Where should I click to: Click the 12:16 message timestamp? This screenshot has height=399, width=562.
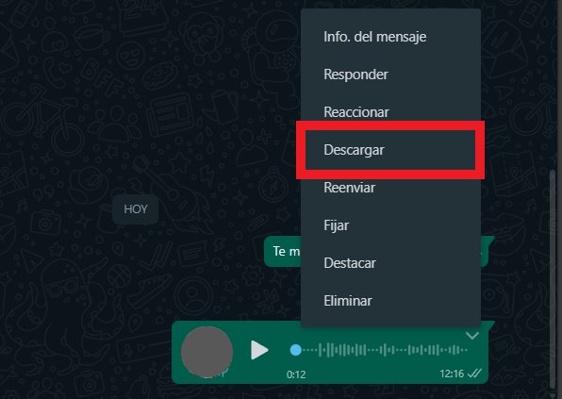click(452, 374)
